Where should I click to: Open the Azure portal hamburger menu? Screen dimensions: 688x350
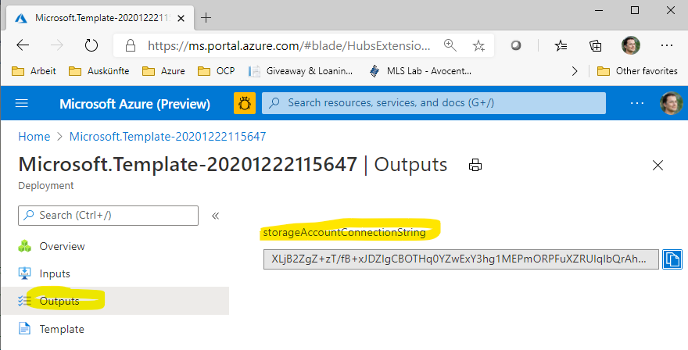tap(22, 103)
